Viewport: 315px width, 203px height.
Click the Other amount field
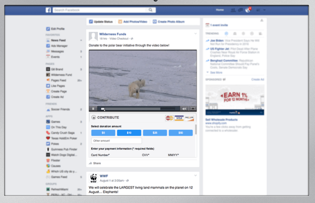click(x=116, y=141)
